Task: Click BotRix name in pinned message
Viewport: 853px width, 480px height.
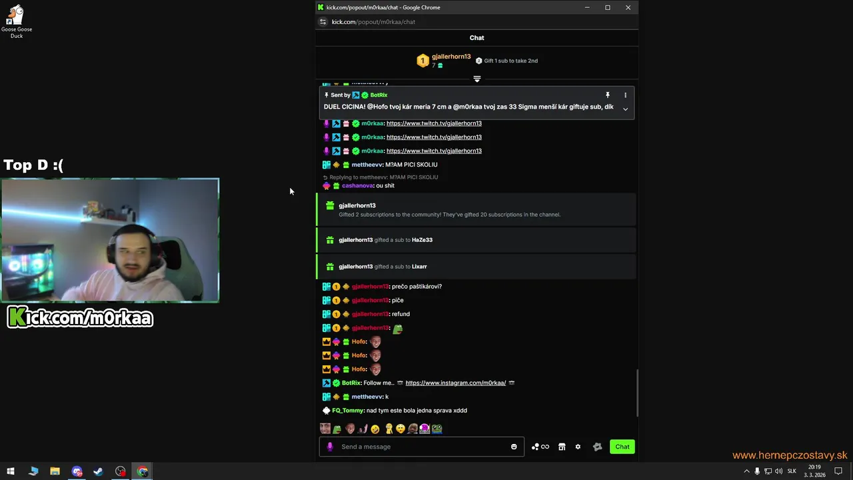Action: tap(379, 95)
